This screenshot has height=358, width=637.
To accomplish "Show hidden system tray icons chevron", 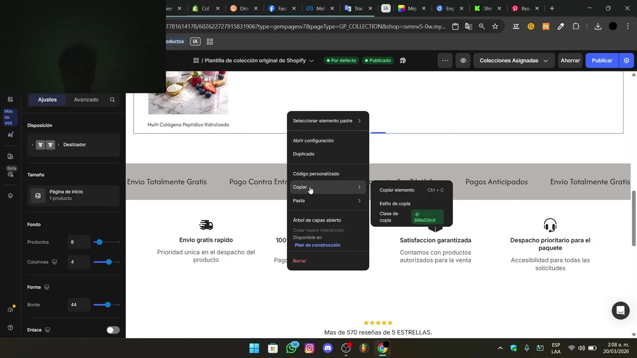I will point(500,348).
